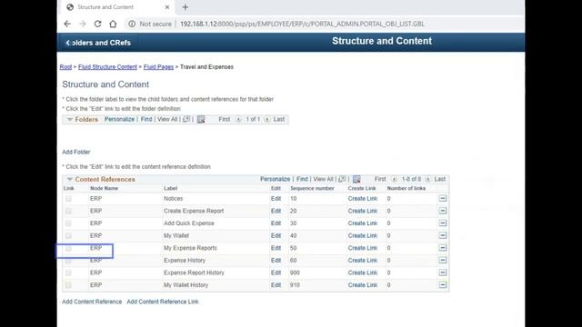Go back to Folders and CRefs
This screenshot has width=582, height=327.
point(98,43)
